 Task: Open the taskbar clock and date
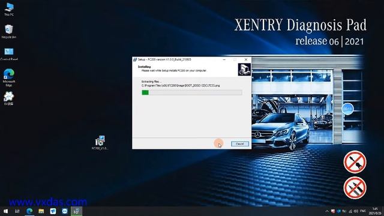tap(375, 211)
